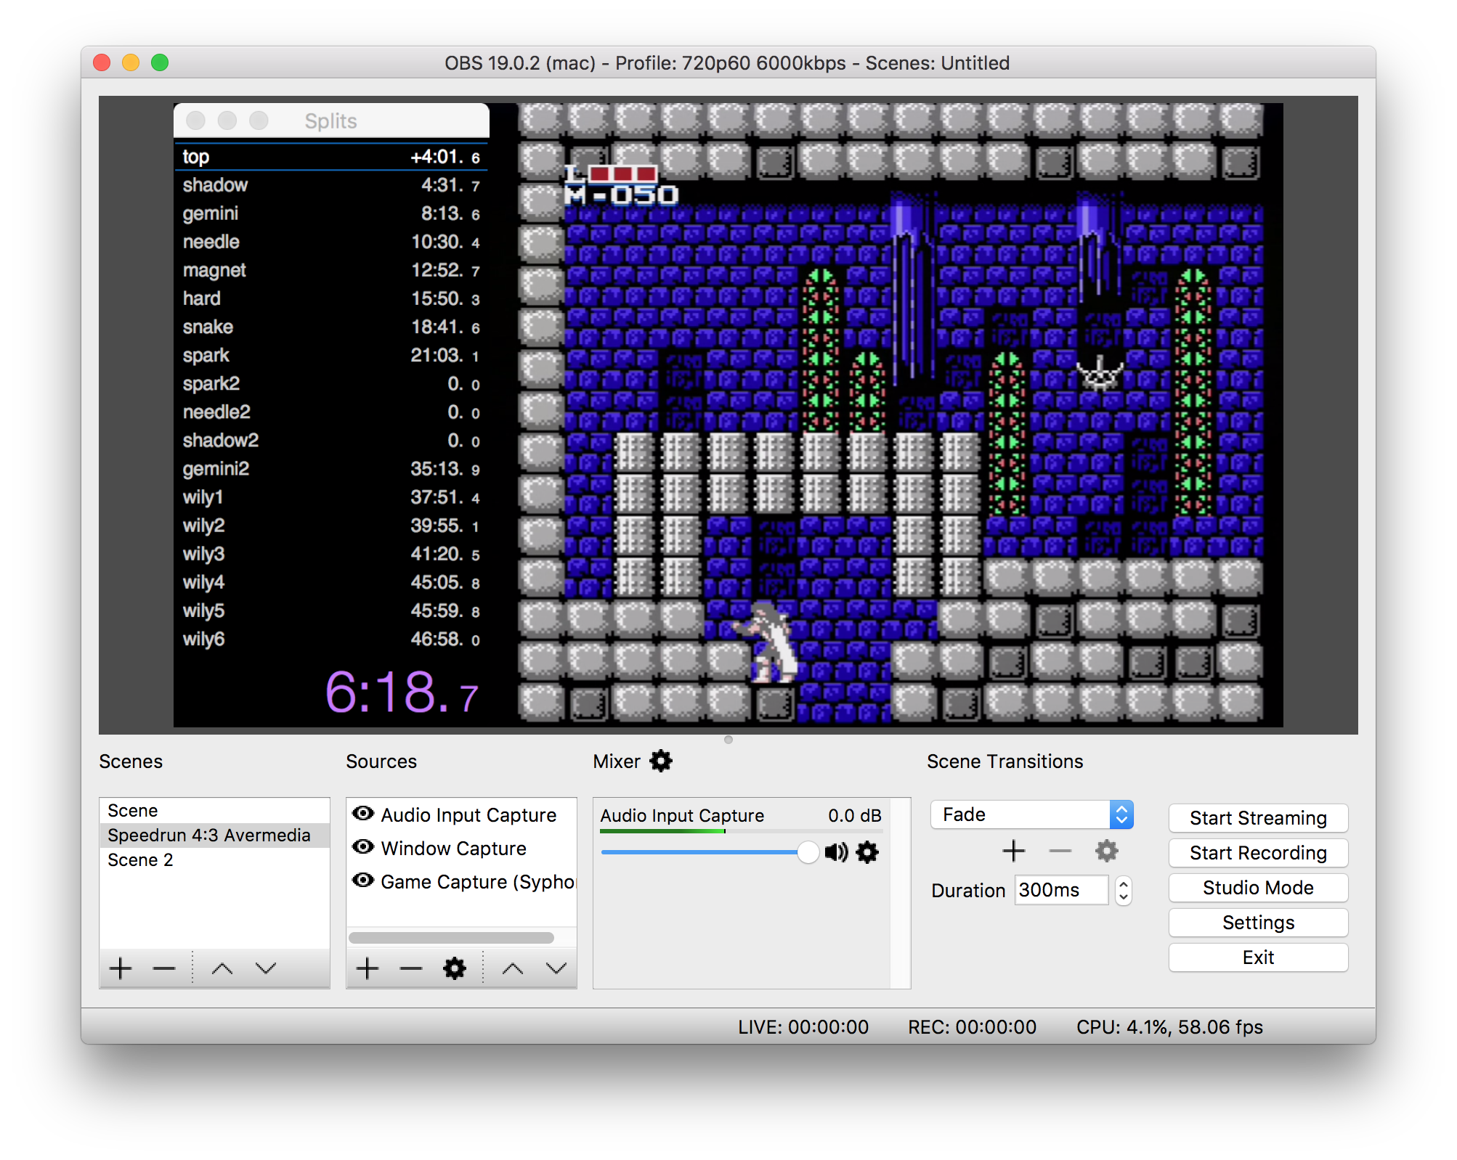Click Start Streaming button

click(x=1258, y=818)
